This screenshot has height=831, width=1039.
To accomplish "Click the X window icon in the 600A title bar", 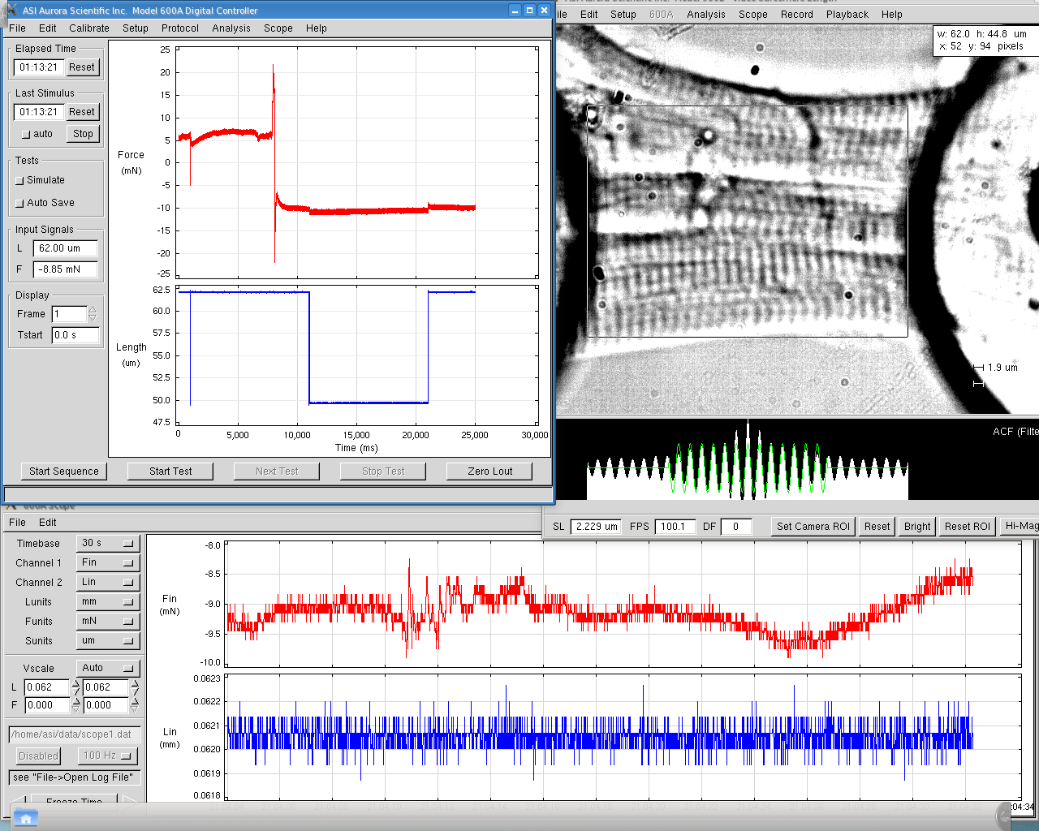I will pyautogui.click(x=11, y=10).
